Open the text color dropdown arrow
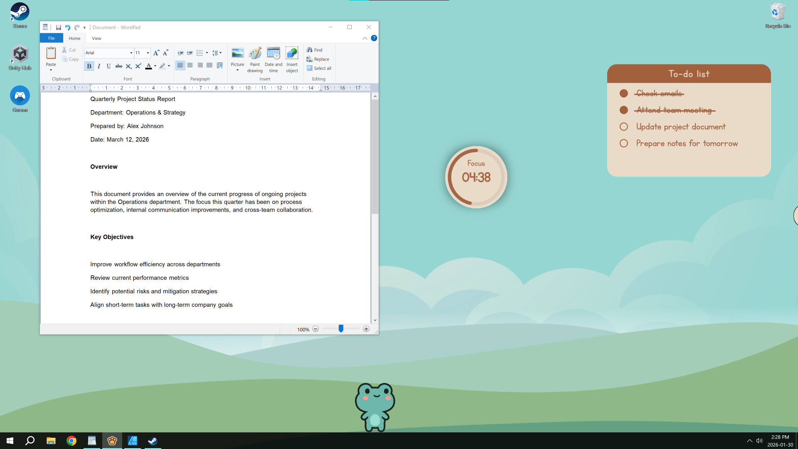Screen dimensions: 798x449 click(154, 65)
